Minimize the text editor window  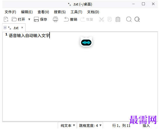point(134,4)
